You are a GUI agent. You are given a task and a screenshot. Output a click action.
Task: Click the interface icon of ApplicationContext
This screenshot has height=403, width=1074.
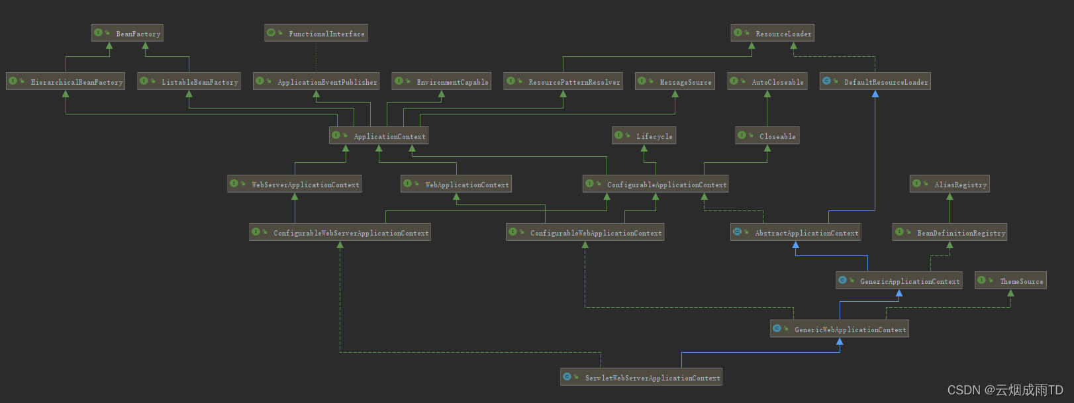click(336, 135)
